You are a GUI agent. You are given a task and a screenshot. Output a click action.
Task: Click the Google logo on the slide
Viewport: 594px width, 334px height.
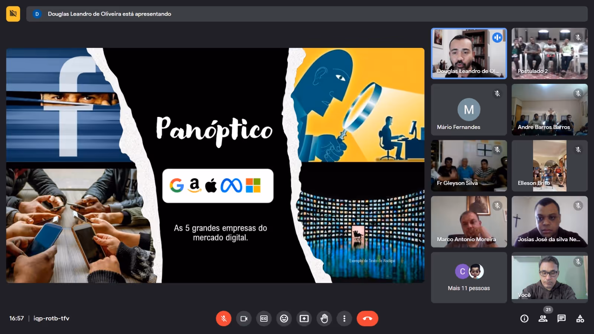pos(177,185)
